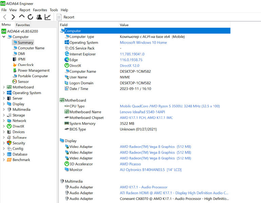This screenshot has height=203, width=261.
Task: Expand the Operating System tree node
Action: pyautogui.click(x=4, y=93)
